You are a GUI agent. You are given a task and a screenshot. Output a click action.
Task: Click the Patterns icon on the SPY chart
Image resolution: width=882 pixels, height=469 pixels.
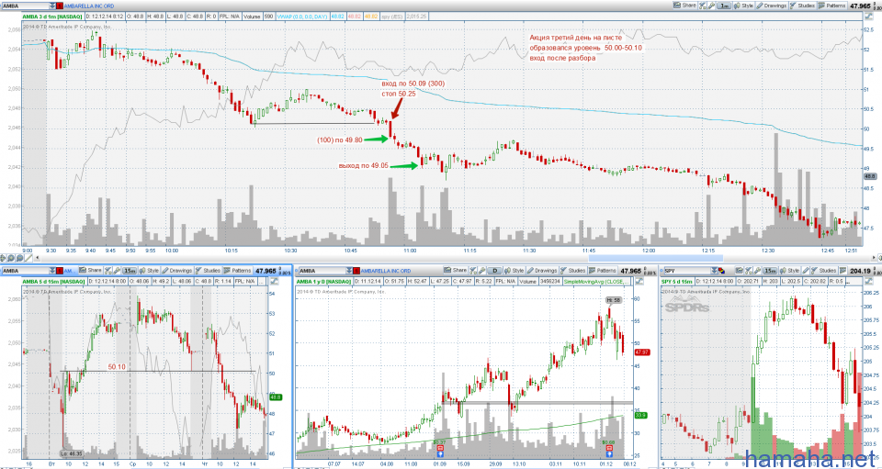point(842,271)
